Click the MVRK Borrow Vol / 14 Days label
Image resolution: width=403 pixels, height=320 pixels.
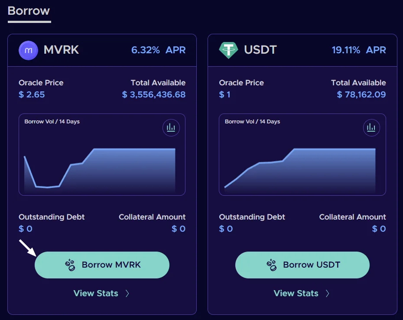click(52, 122)
